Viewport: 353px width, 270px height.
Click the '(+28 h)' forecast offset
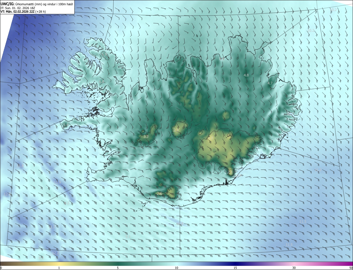tap(41, 11)
